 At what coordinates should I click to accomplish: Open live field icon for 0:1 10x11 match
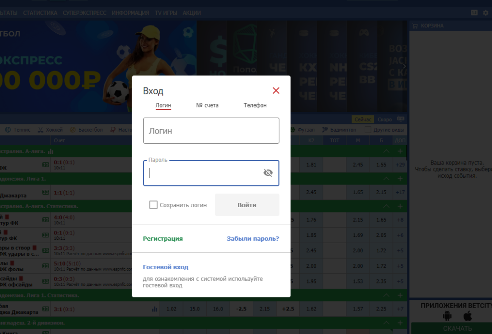46,164
